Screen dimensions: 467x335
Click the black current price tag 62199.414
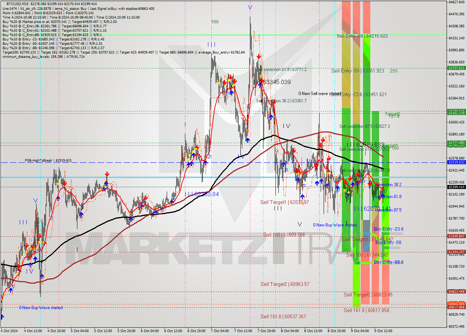coord(456,187)
